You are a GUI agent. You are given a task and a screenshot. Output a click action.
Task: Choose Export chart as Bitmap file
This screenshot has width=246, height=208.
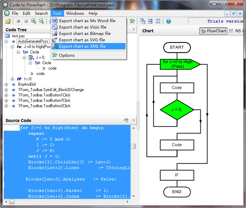(x=89, y=34)
